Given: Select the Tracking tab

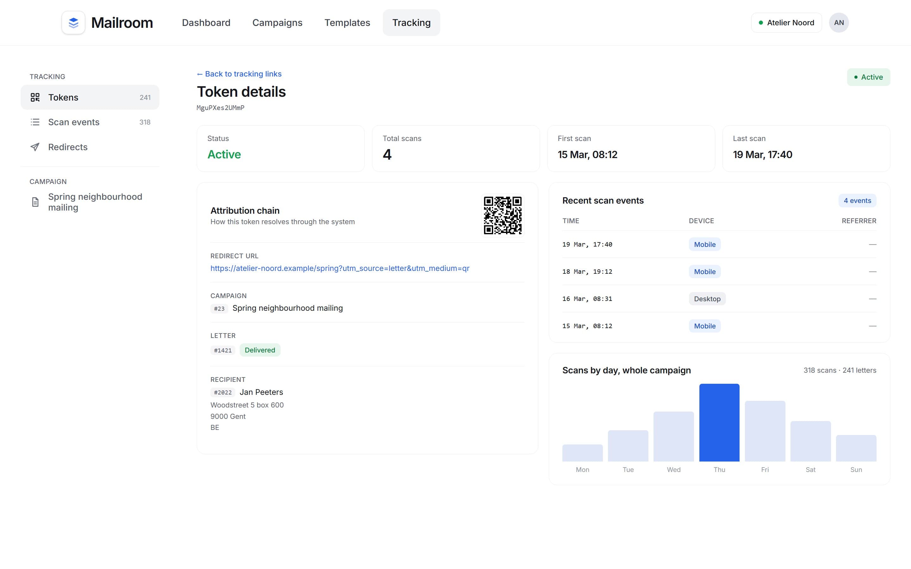Looking at the screenshot, I should point(412,22).
